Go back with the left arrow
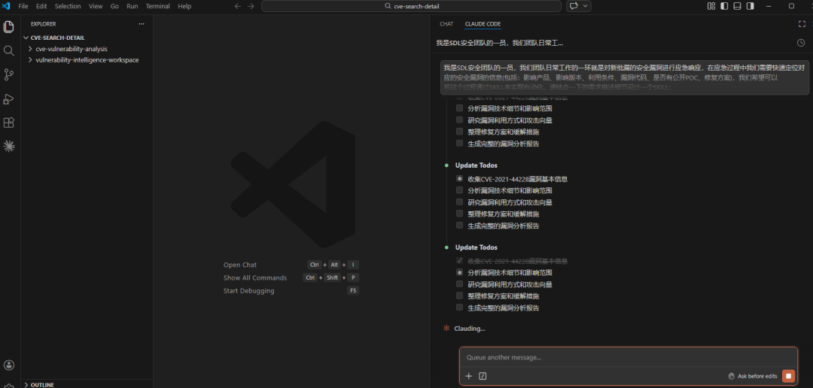Viewport: 813px width, 388px height. pyautogui.click(x=238, y=6)
